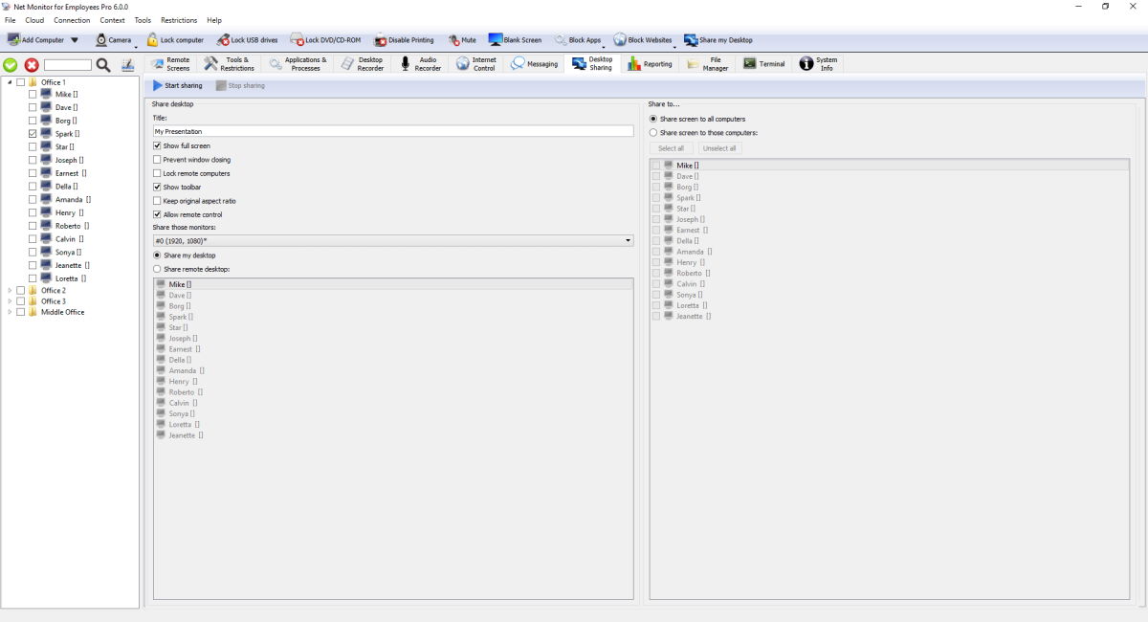The image size is (1148, 622).
Task: Click the Blank Screen icon
Action: [x=496, y=40]
